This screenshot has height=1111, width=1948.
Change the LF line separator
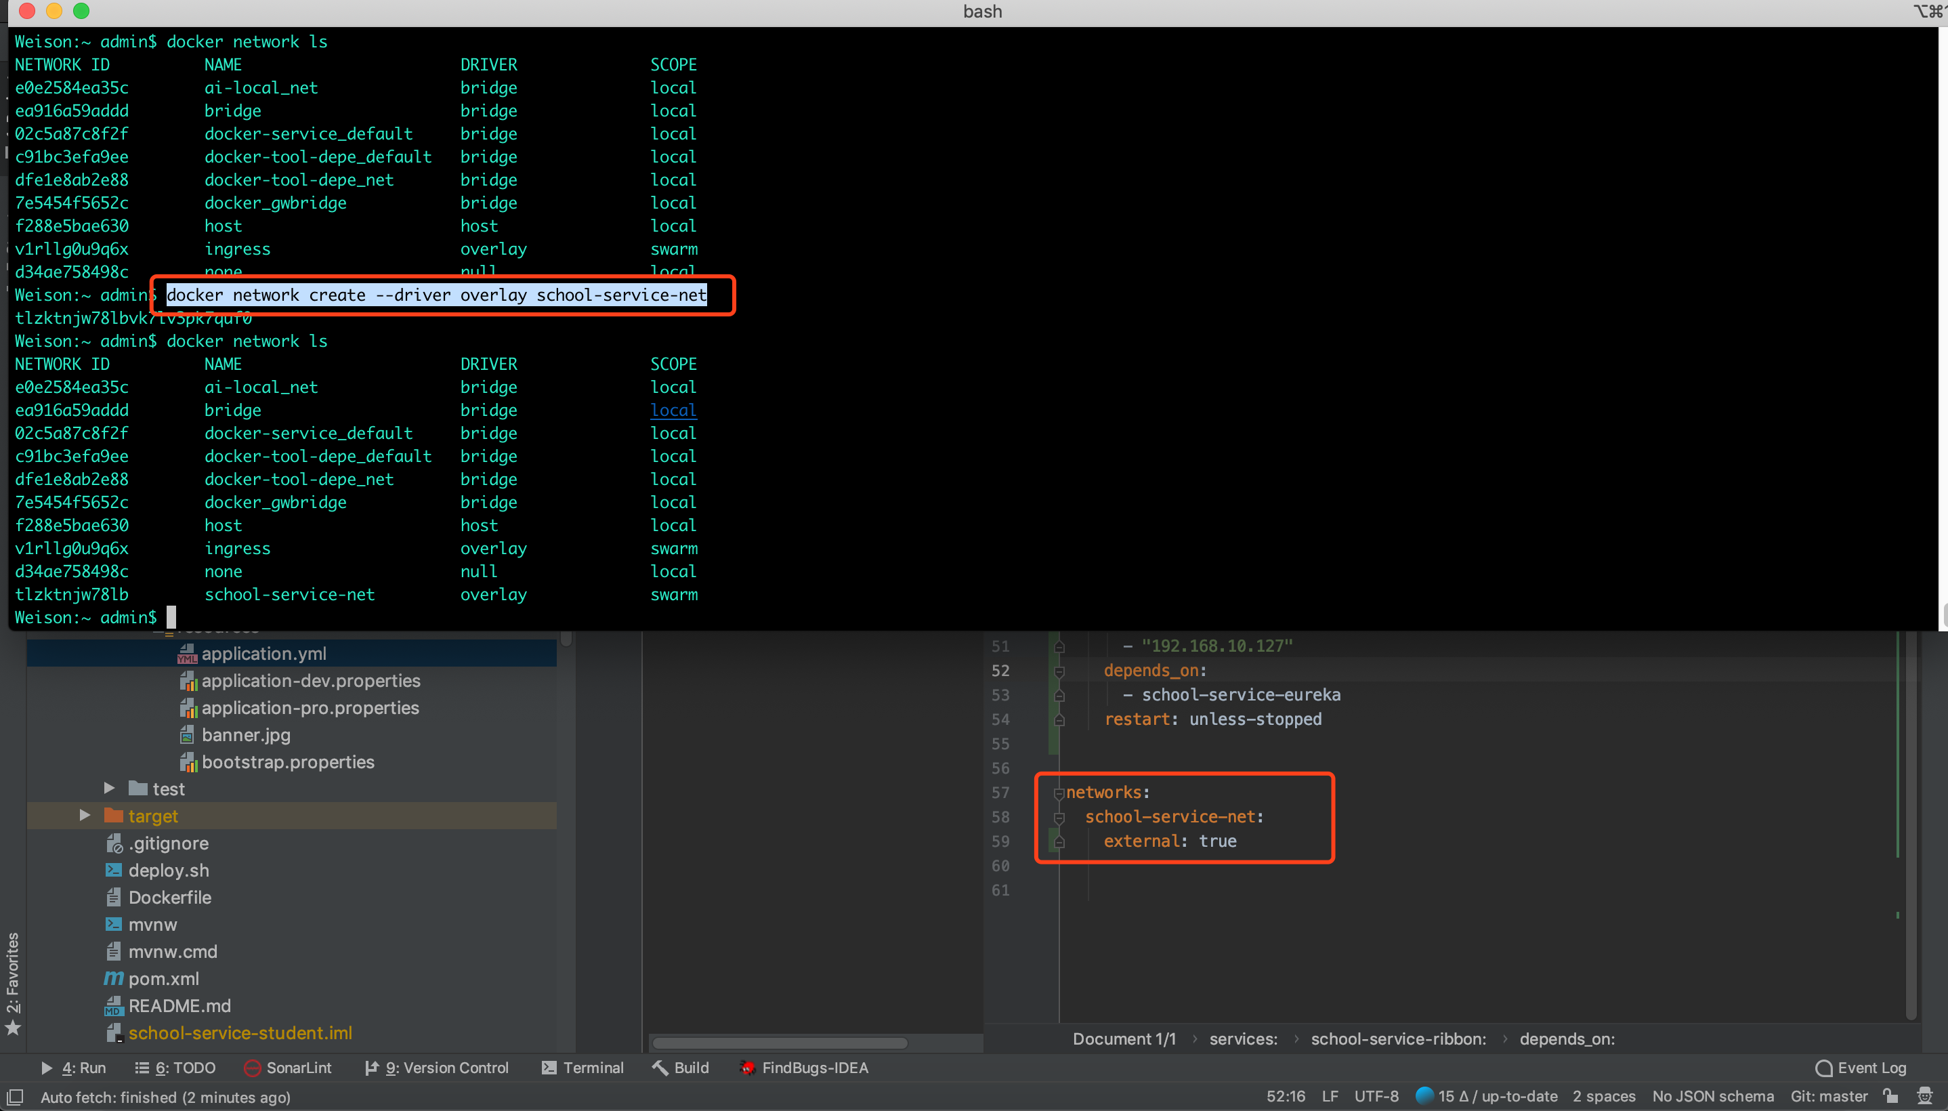point(1330,1097)
